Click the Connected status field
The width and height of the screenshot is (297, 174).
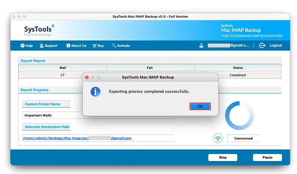(x=244, y=138)
